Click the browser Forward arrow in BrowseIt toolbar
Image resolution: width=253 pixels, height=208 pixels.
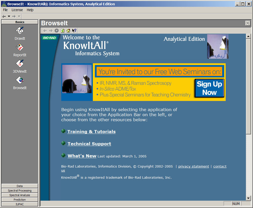coord(51,31)
